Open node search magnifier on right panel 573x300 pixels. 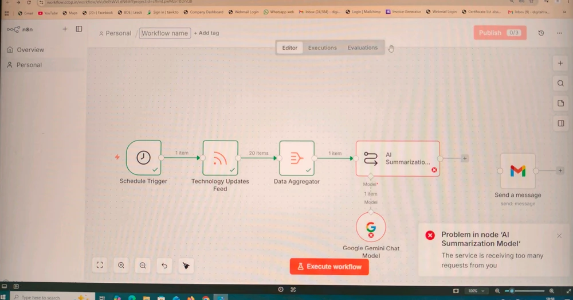point(560,83)
